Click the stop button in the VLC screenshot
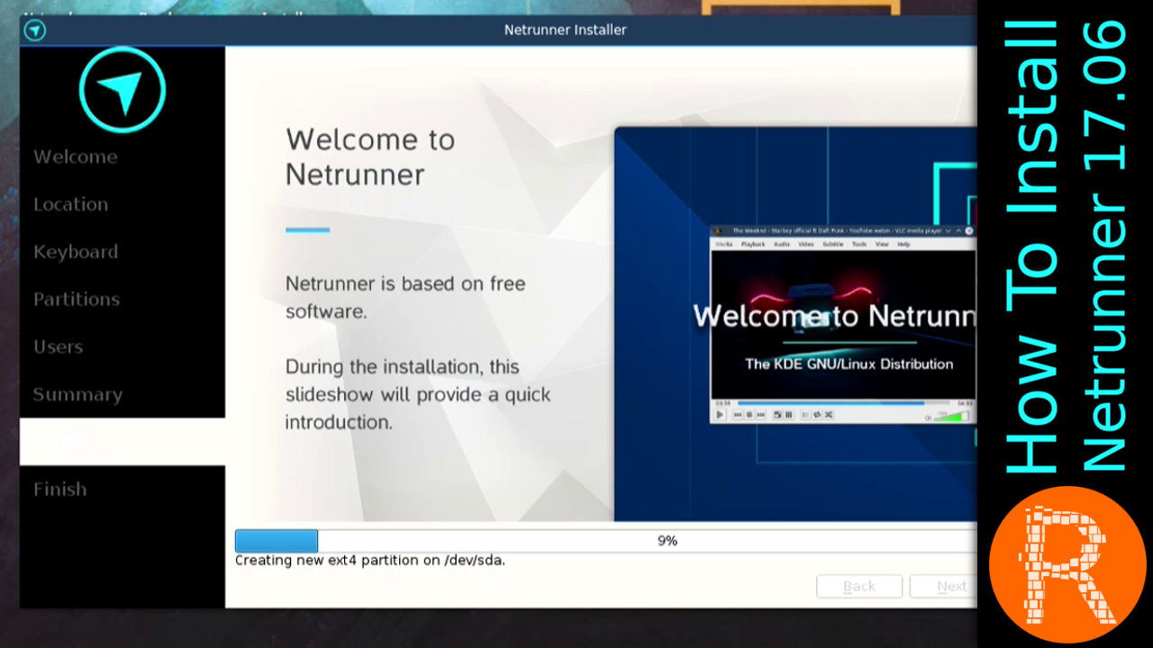The width and height of the screenshot is (1153, 648). click(749, 415)
